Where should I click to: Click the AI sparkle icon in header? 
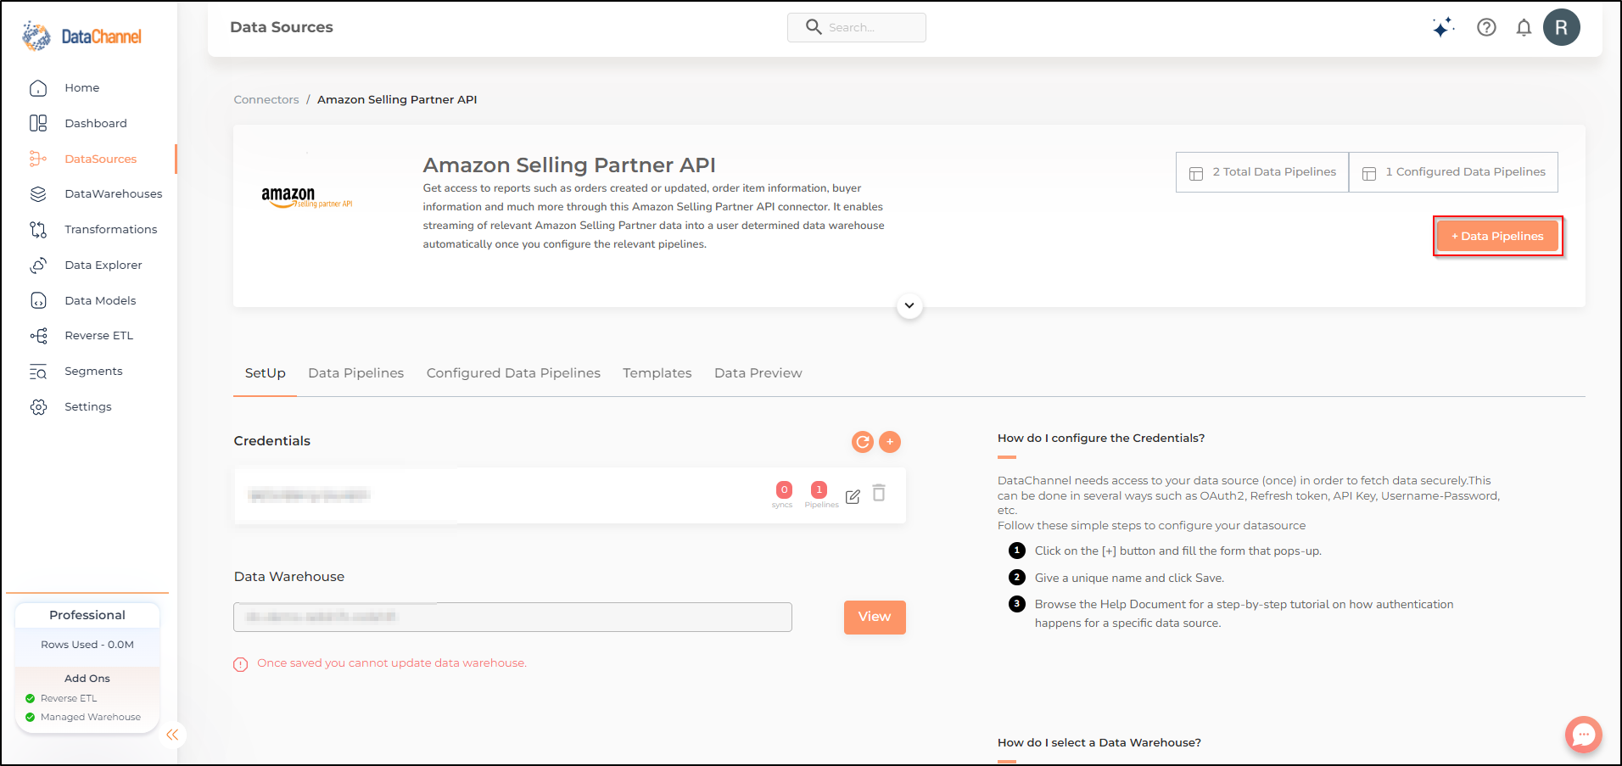[1443, 28]
